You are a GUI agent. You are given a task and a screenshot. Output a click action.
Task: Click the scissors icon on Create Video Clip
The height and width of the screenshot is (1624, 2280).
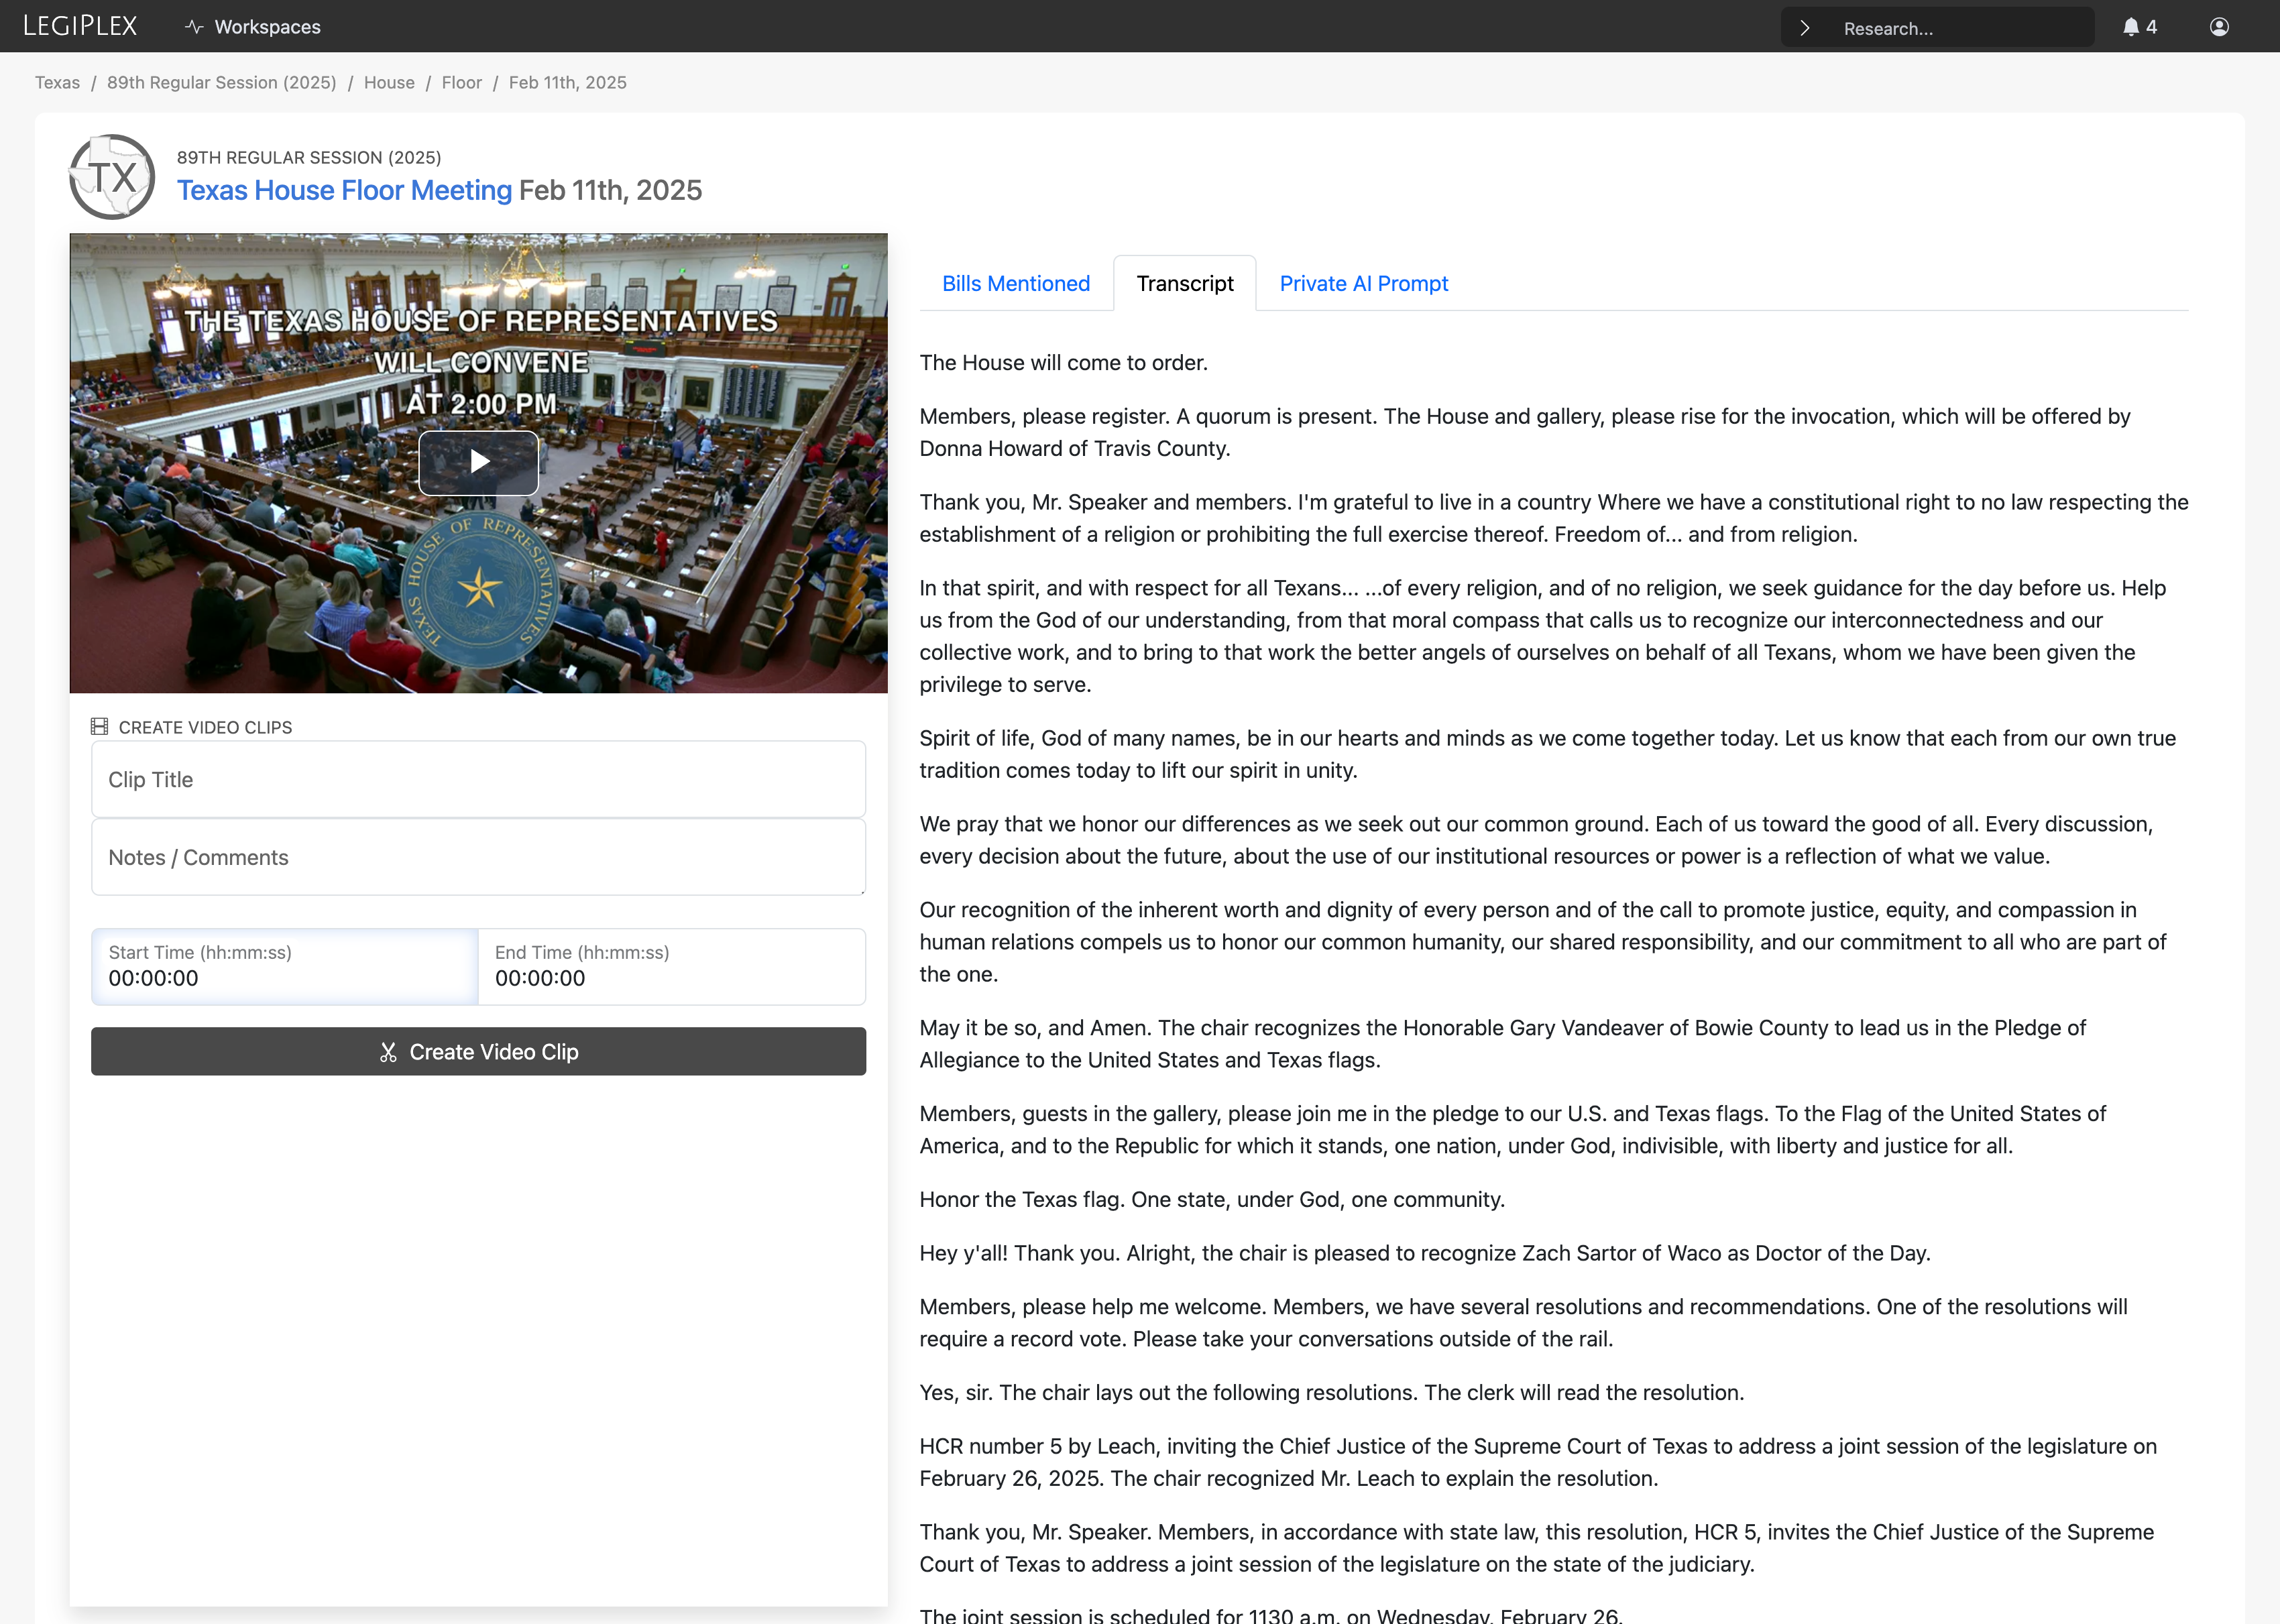[388, 1052]
